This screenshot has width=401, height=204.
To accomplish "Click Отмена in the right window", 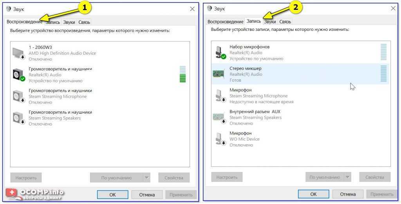I will pyautogui.click(x=348, y=194).
